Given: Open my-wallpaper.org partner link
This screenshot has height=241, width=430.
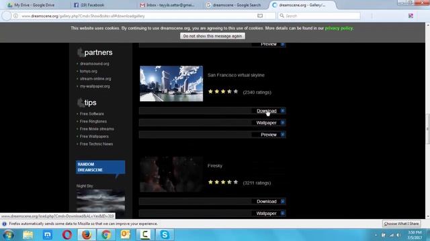Looking at the screenshot, I should coord(95,86).
